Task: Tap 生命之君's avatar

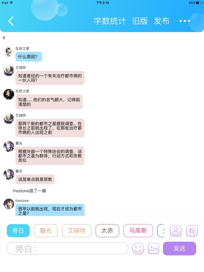Action: (9, 52)
